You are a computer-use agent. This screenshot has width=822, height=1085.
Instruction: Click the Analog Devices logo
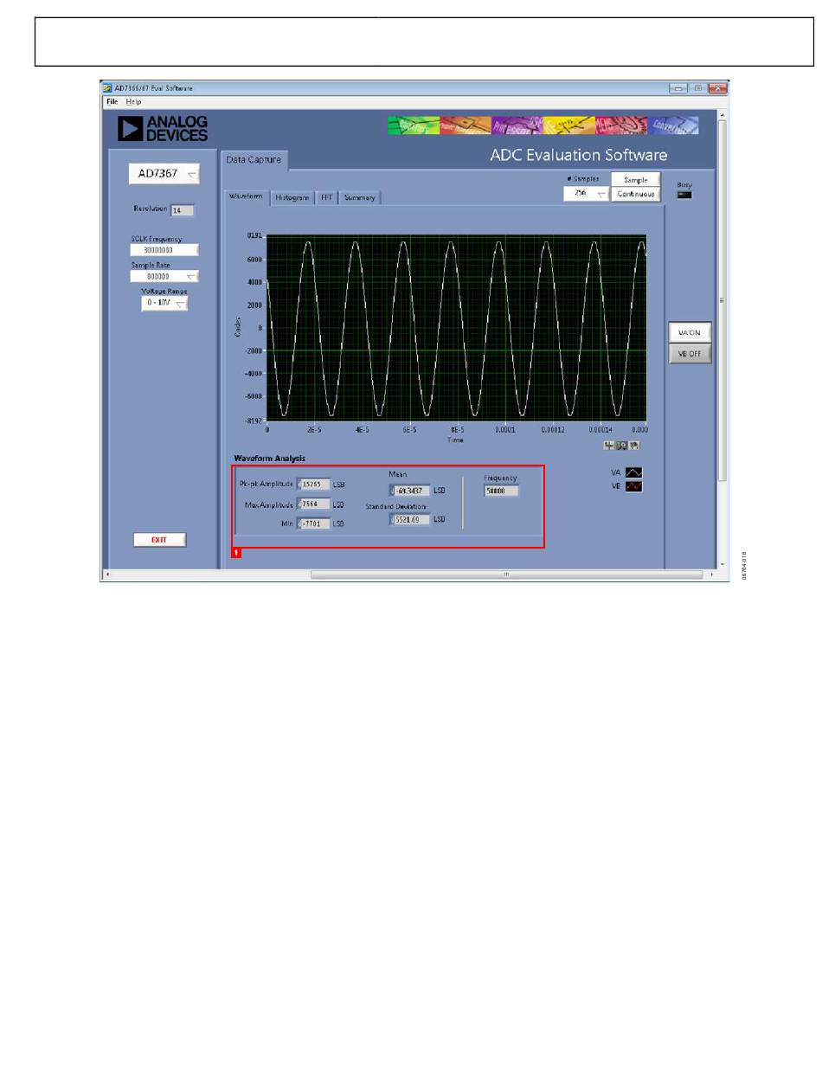[163, 129]
